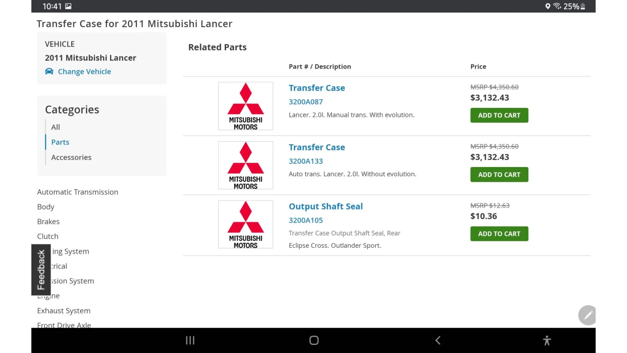Tap the Android recent apps button
The image size is (627, 353).
coord(190,340)
